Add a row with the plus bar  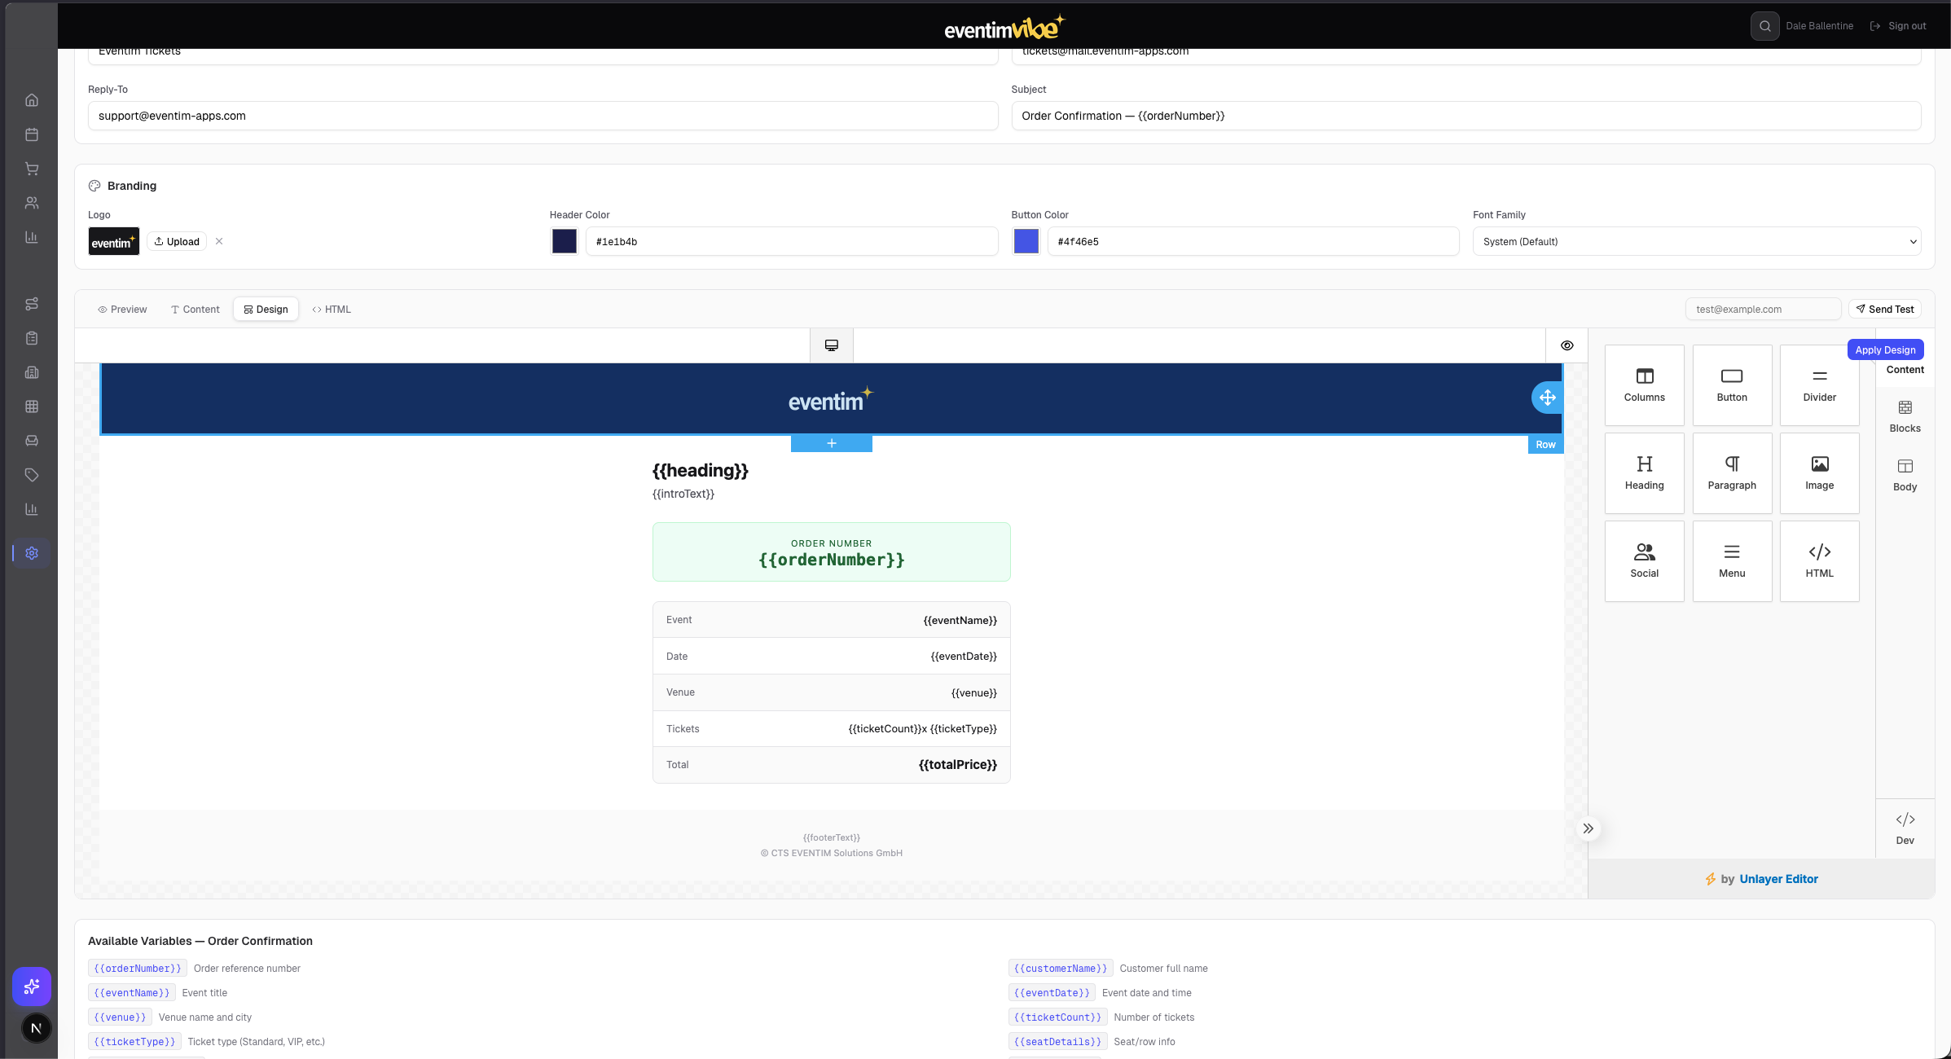tap(832, 443)
